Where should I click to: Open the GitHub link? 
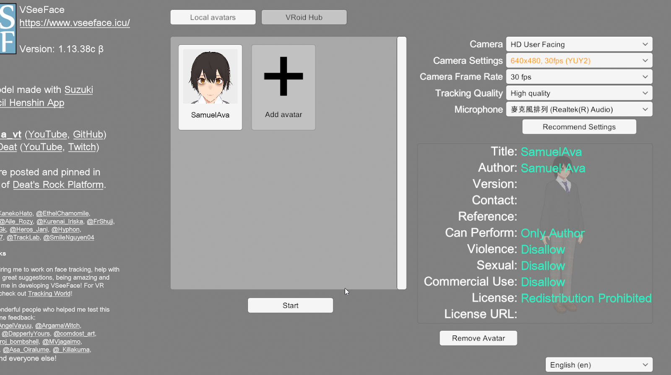[x=88, y=134]
